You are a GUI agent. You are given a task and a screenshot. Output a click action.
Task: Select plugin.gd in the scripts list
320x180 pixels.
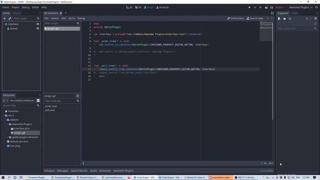62,28
